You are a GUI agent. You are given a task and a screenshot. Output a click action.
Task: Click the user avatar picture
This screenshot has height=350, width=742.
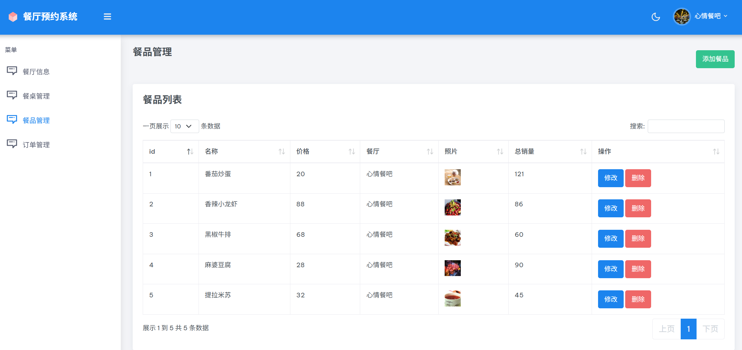682,17
